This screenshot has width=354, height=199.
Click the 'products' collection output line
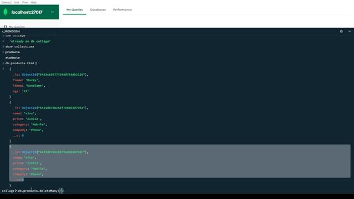pyautogui.click(x=12, y=52)
